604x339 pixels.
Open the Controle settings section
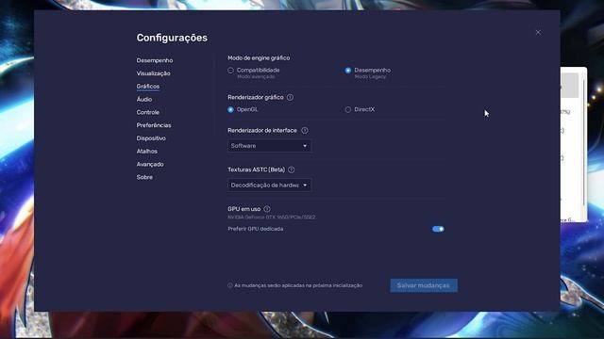(148, 112)
